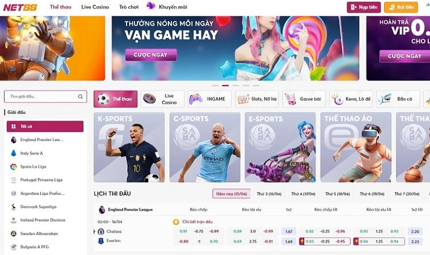
Task: Click Cược ngay on the Vạn Game Hay banner
Action: 151,55
